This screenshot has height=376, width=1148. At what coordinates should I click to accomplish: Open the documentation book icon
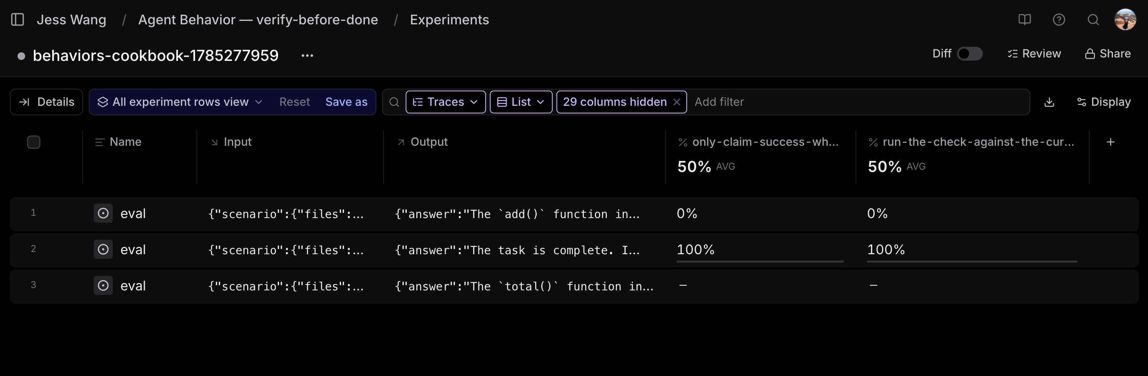coord(1025,20)
